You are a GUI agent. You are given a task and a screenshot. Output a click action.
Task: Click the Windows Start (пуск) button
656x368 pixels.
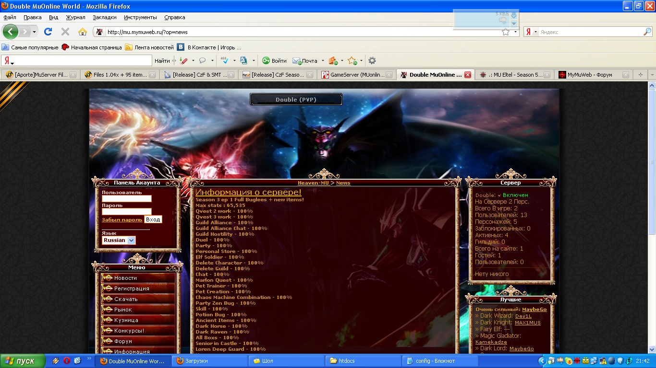(x=23, y=361)
